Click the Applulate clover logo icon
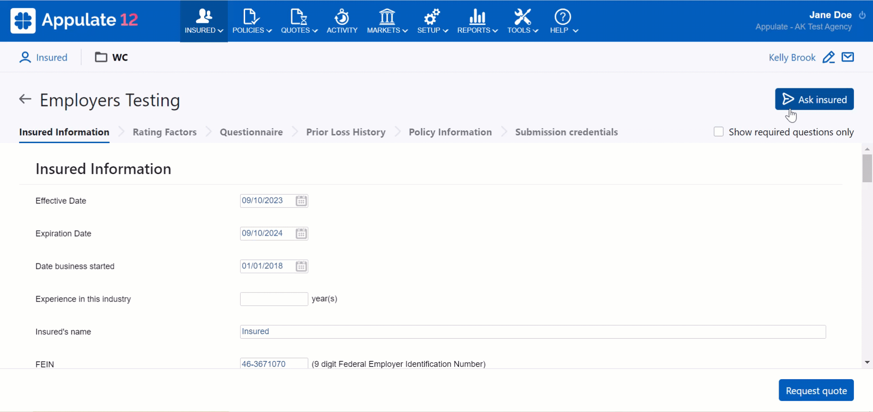873x412 pixels. click(x=23, y=21)
